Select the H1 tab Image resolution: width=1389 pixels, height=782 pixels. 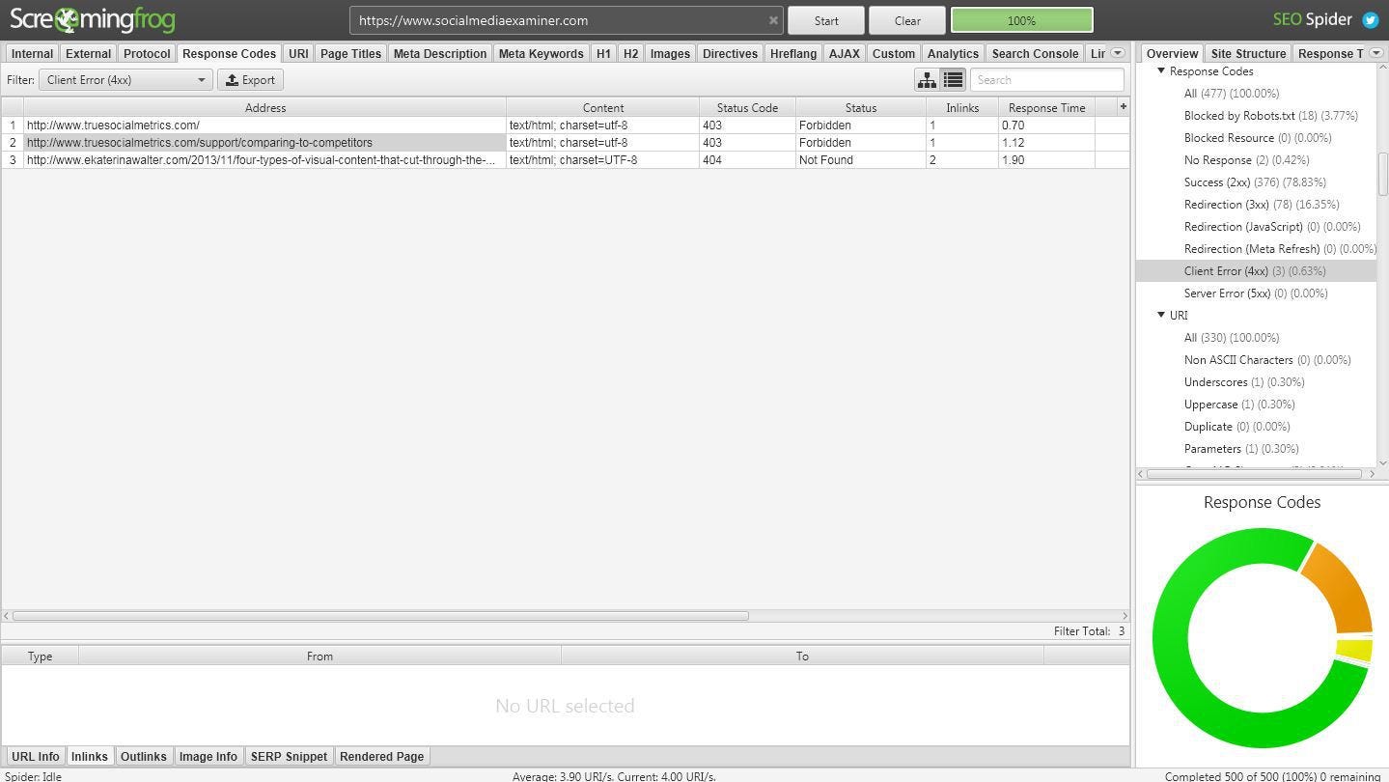[603, 54]
